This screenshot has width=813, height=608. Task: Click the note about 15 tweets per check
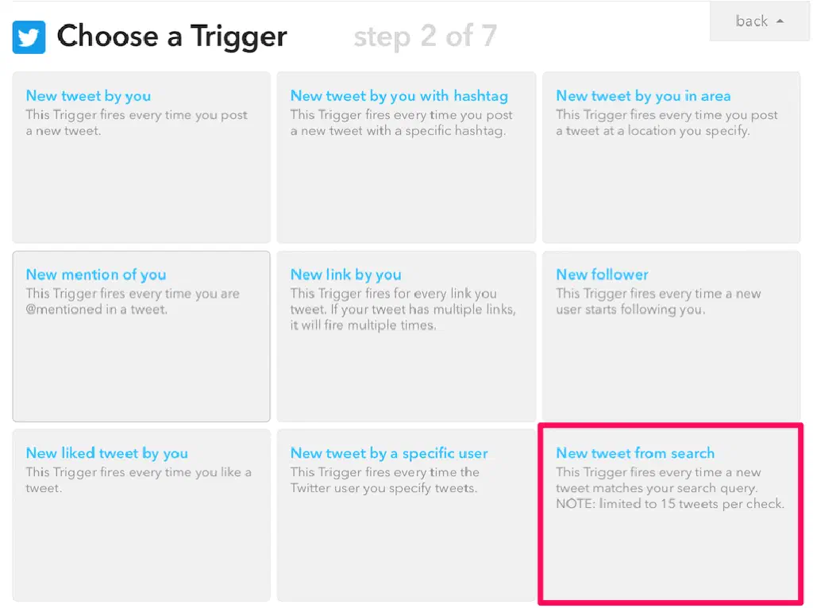tap(669, 504)
